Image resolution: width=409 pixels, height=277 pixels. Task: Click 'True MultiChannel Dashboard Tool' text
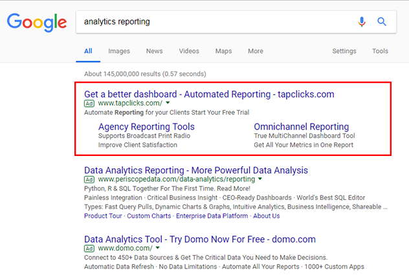(x=304, y=136)
